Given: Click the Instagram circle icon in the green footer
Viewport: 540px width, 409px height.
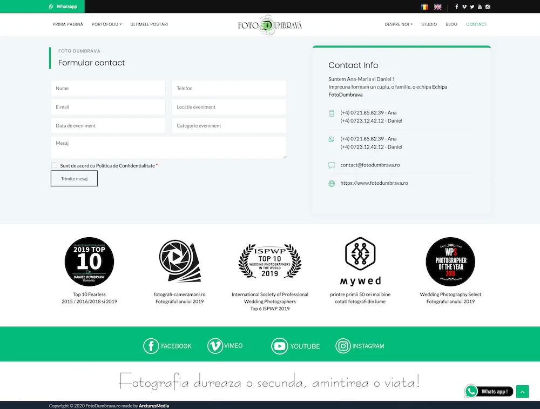Looking at the screenshot, I should coord(343,346).
